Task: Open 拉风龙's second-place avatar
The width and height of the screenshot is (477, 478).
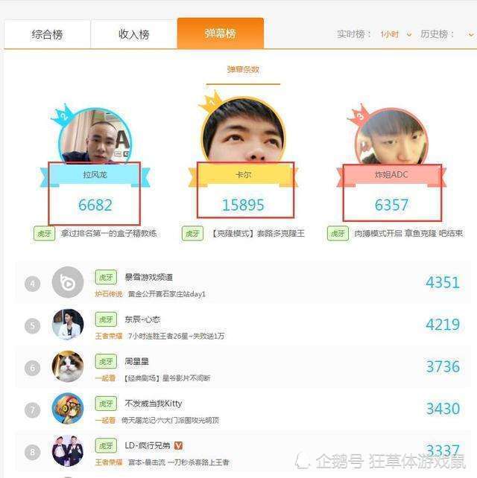Action: pyautogui.click(x=95, y=136)
